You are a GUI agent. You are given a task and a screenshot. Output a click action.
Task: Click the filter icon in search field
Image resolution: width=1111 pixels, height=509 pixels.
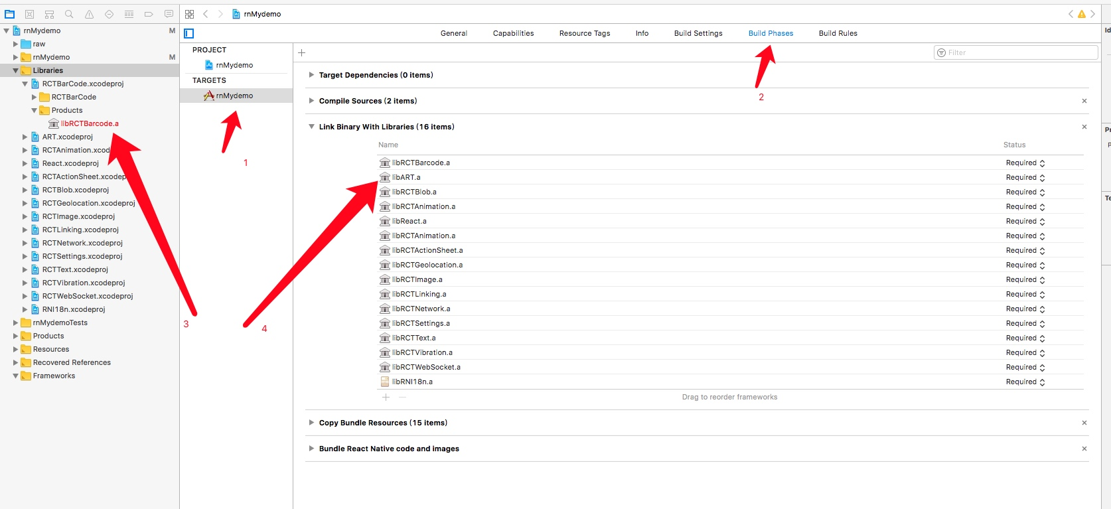coord(941,52)
